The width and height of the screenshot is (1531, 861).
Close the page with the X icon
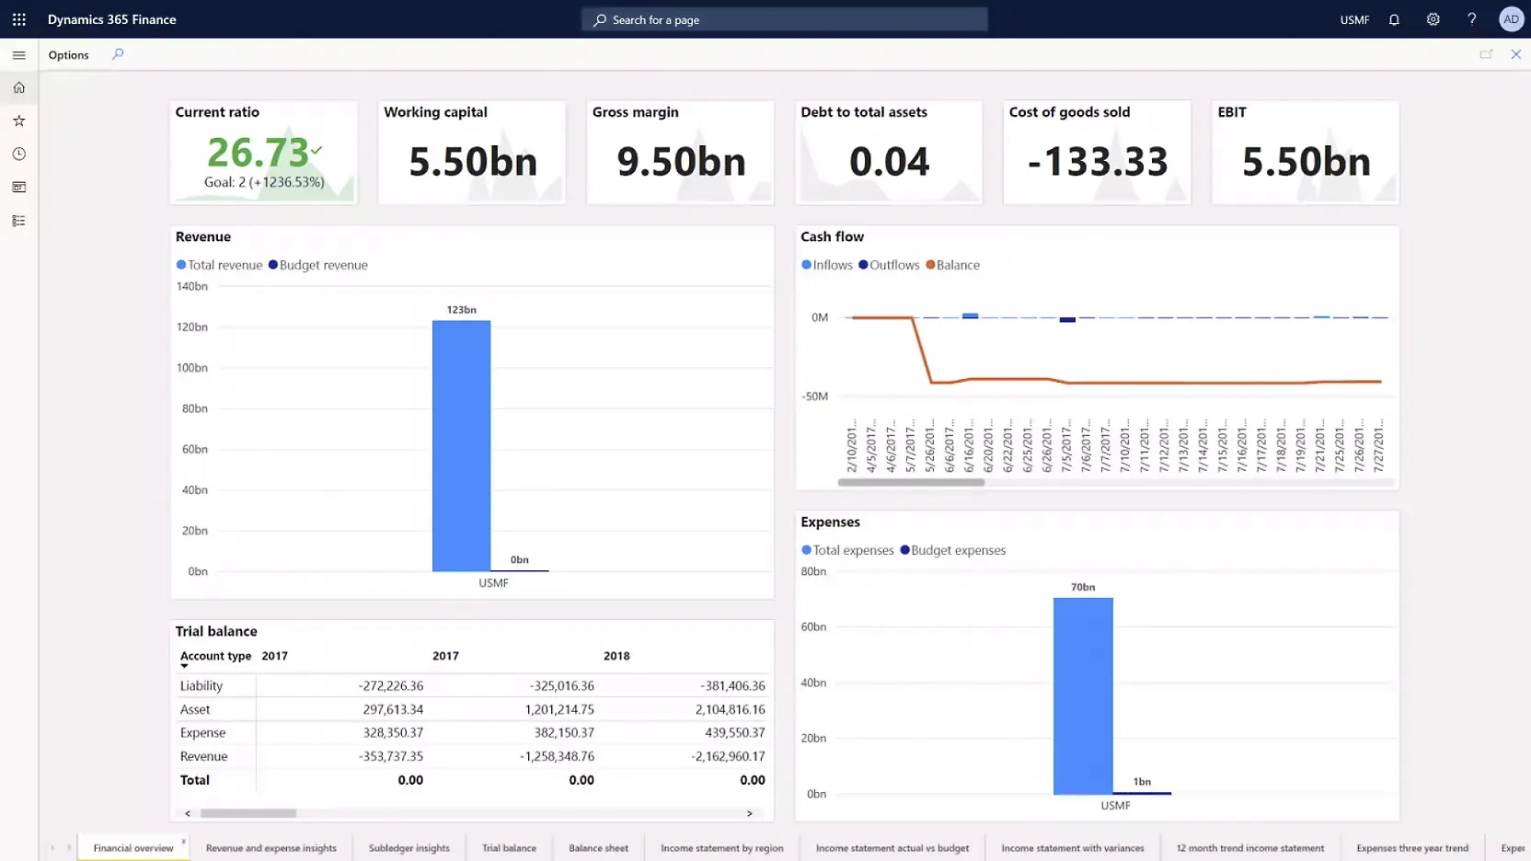(x=1515, y=54)
